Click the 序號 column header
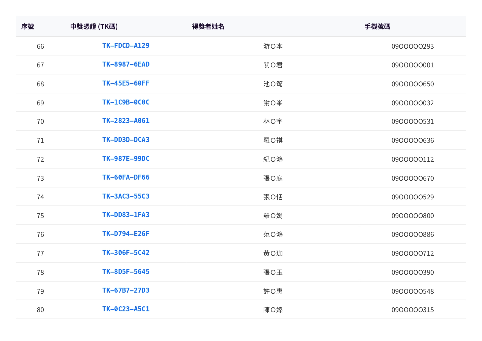The height and width of the screenshot is (341, 482). (x=27, y=26)
